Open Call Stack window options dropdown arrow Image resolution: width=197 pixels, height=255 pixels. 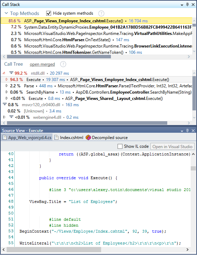pyautogui.click(x=182, y=5)
